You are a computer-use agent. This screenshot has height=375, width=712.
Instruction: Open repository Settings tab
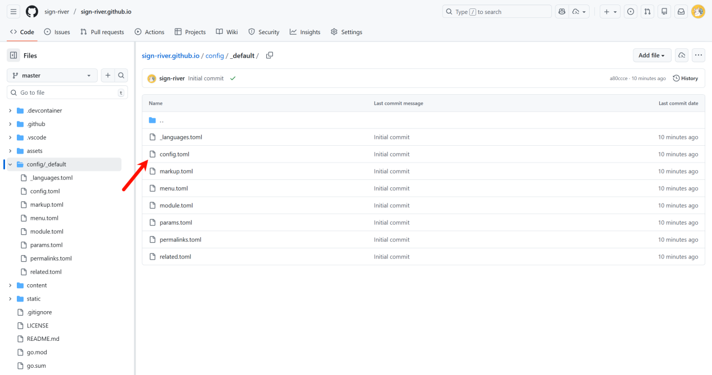click(x=346, y=32)
